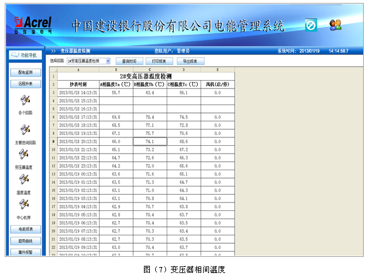Select cell 2013/01/19 00:13:31
This screenshot has width=390, height=276.
pos(78,174)
